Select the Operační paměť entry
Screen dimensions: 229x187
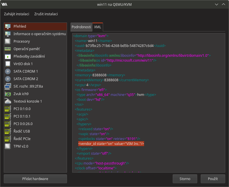click(35, 49)
